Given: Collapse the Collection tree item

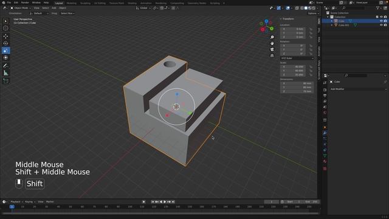Looking at the screenshot, I should tap(328, 17).
